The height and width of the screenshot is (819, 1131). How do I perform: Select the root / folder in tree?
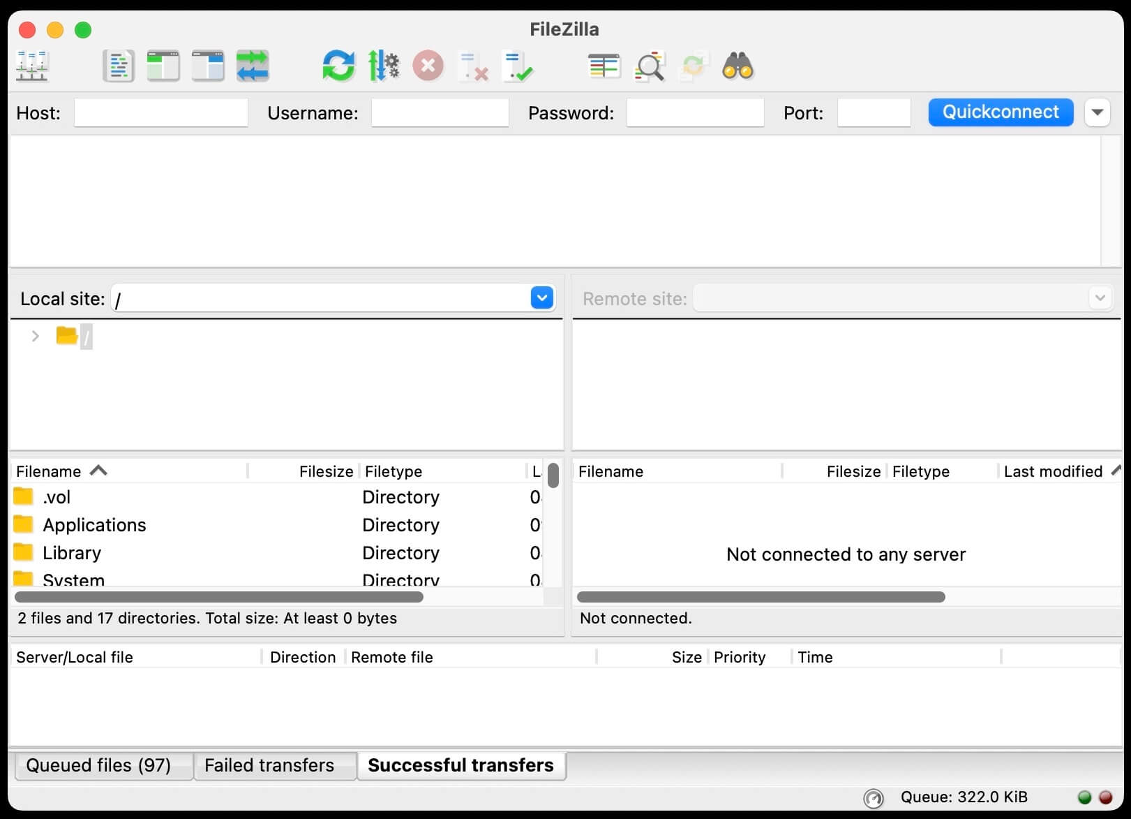tap(87, 337)
